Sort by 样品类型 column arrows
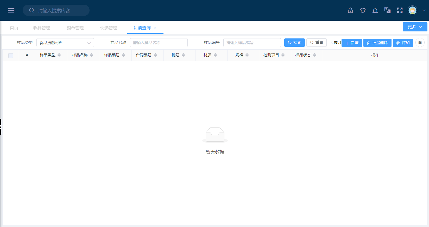The image size is (429, 227). [59, 55]
